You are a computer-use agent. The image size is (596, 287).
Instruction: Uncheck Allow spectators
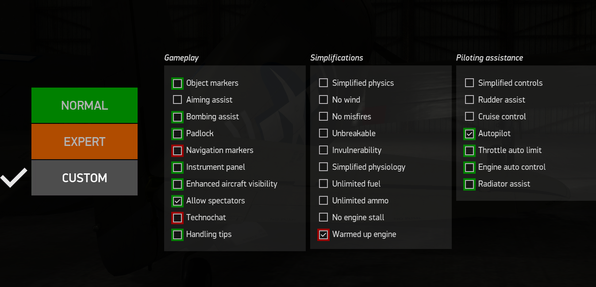point(177,201)
